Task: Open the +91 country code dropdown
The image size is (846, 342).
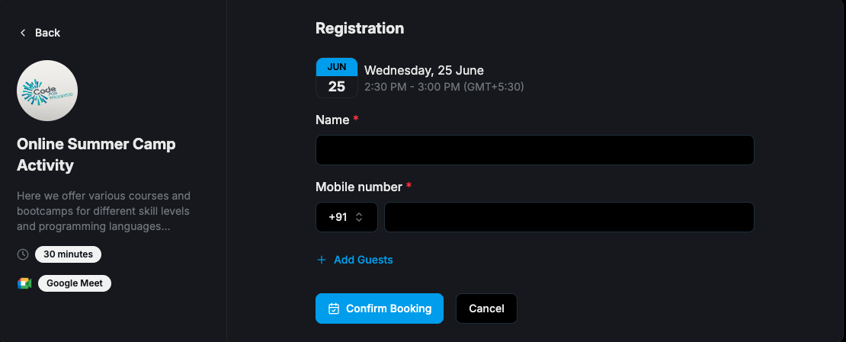Action: [346, 217]
